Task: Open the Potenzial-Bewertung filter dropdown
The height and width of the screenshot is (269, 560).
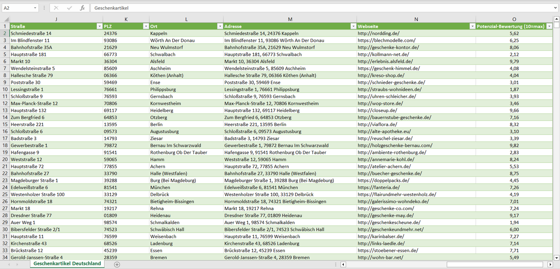Action: click(549, 26)
